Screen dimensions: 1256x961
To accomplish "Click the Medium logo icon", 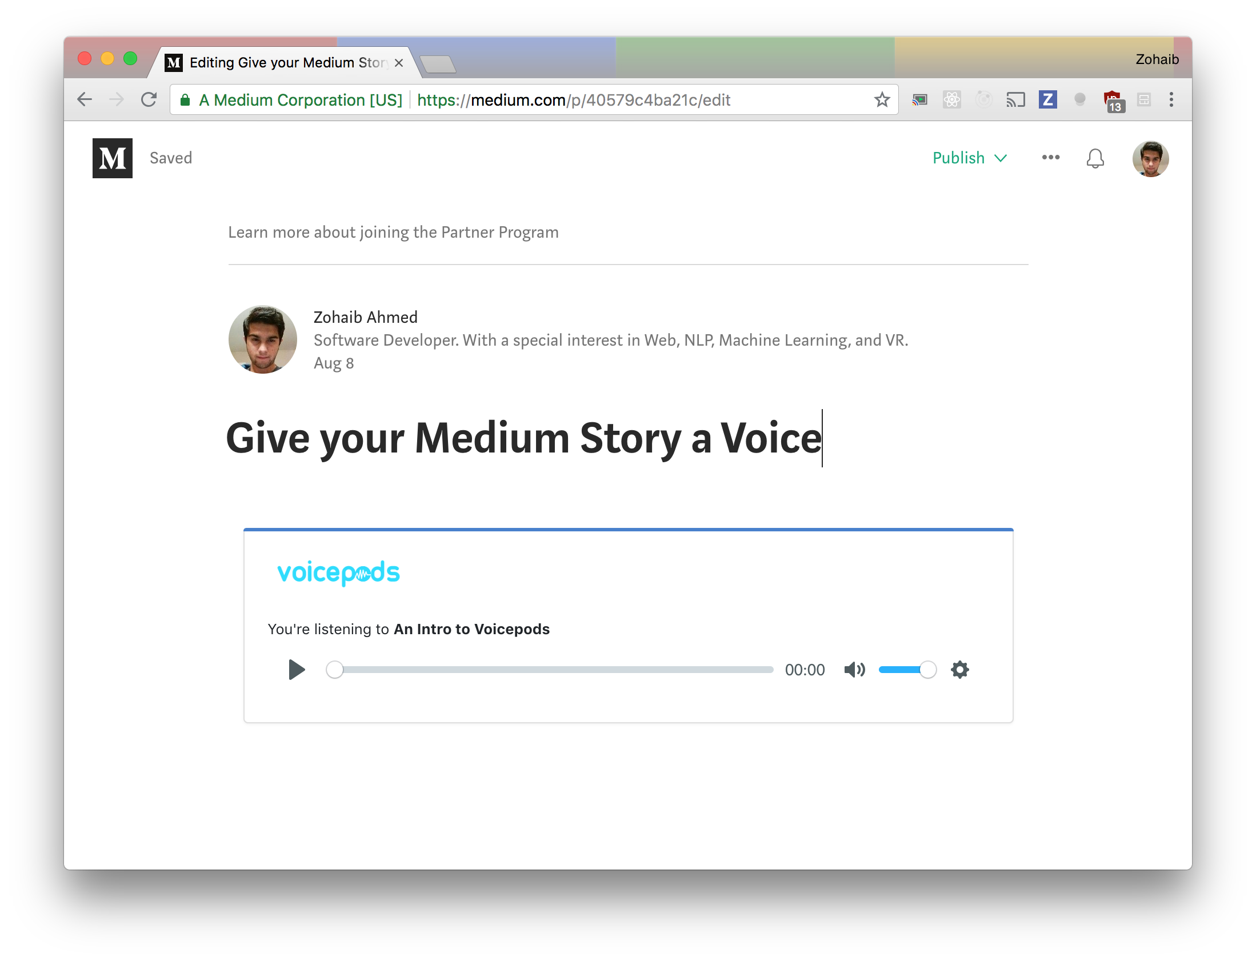I will 112,158.
